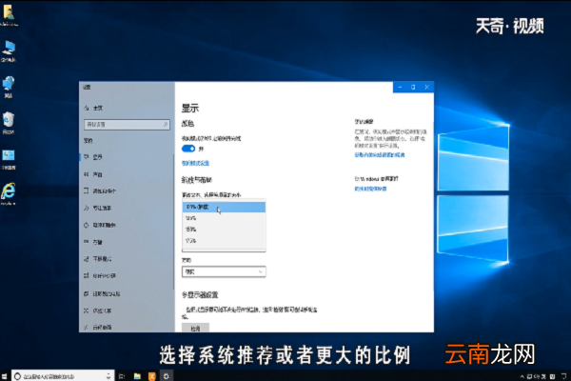
Task: Open Projecting to this PC in the sidebar
Action: 127,293
